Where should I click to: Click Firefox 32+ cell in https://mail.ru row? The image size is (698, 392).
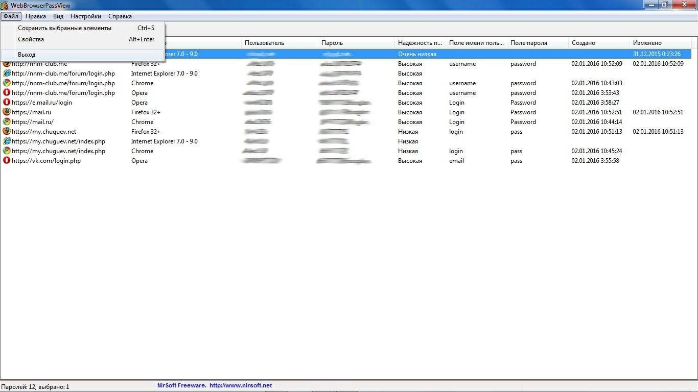pos(146,112)
